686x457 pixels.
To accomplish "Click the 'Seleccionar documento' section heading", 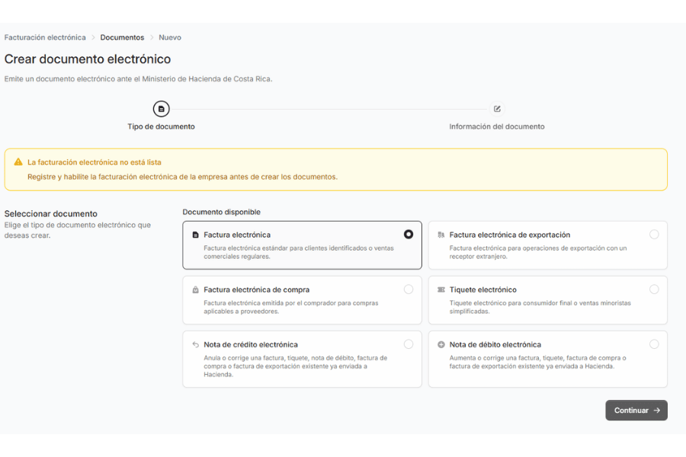I will (51, 214).
